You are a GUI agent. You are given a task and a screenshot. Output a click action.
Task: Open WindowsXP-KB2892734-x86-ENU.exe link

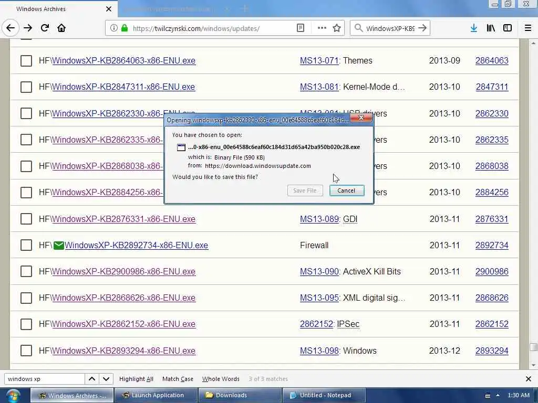point(136,246)
